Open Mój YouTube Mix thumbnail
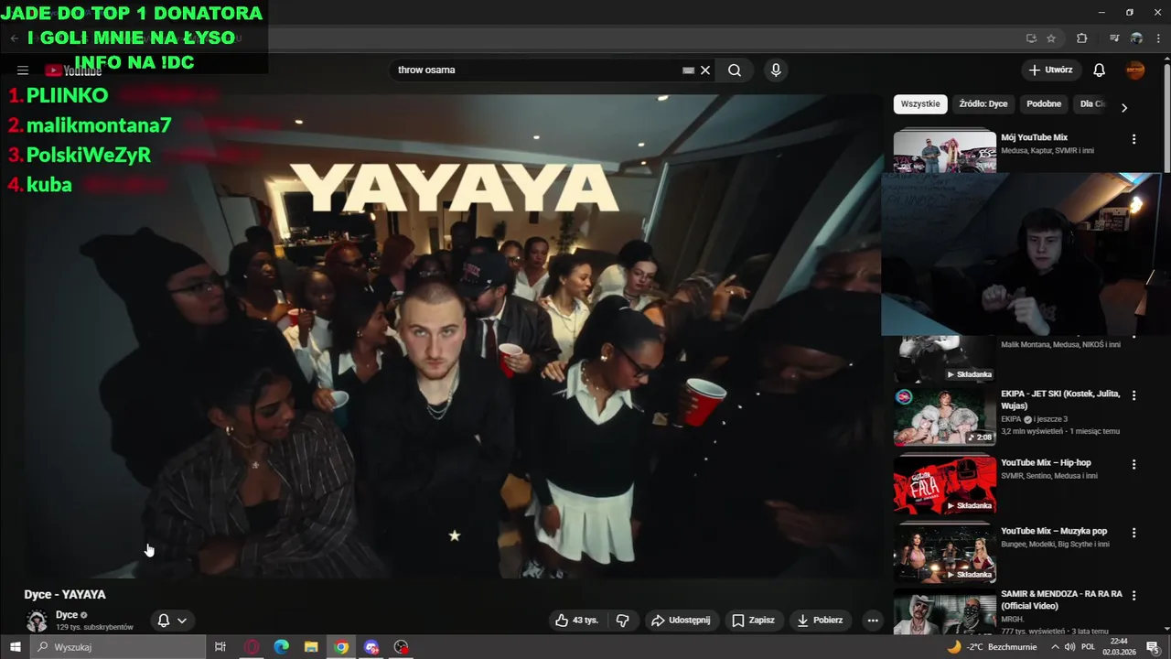Image resolution: width=1171 pixels, height=659 pixels. [945, 151]
